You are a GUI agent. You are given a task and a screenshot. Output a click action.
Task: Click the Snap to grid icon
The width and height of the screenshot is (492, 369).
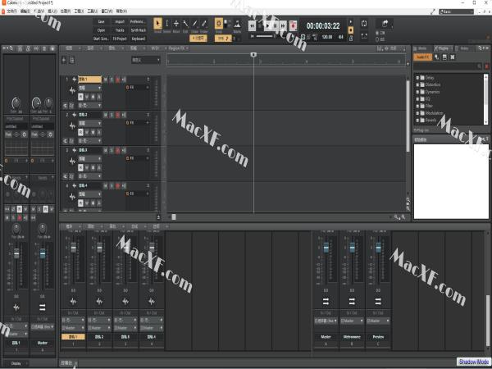click(x=219, y=24)
